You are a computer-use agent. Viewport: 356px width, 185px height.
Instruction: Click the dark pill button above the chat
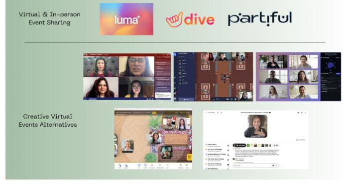239,145
